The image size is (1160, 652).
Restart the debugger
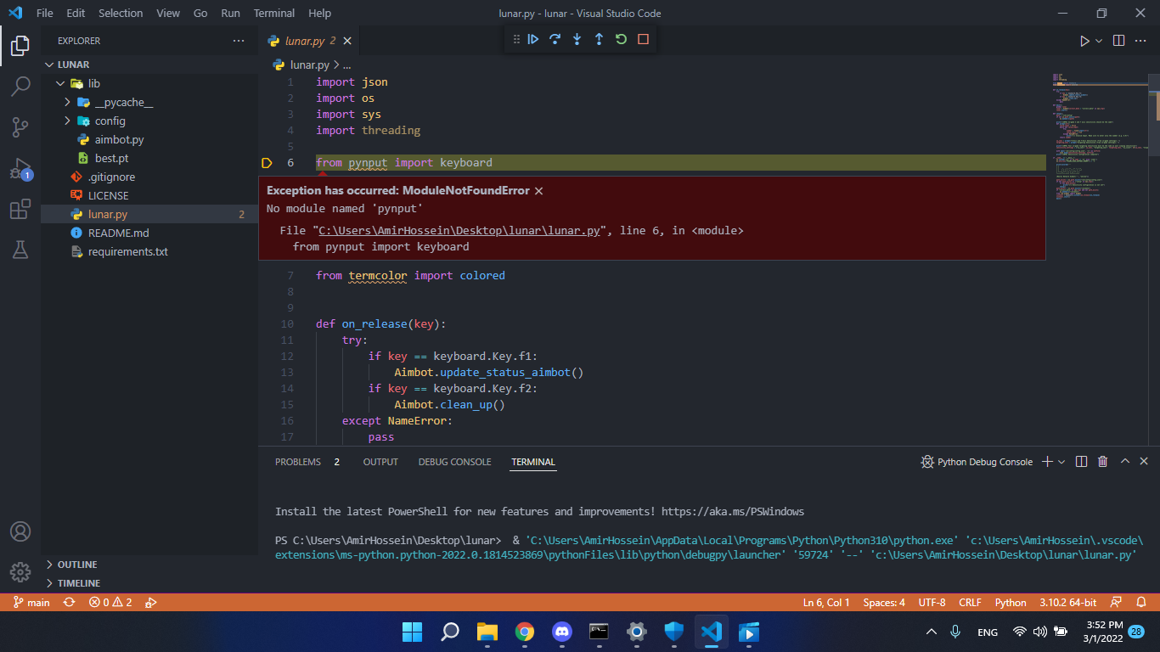[x=621, y=39]
